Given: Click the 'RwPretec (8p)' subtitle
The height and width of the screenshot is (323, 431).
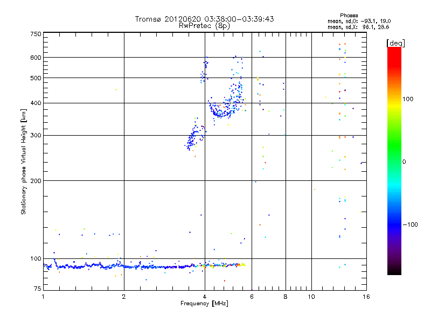Looking at the screenshot, I should coord(204,26).
